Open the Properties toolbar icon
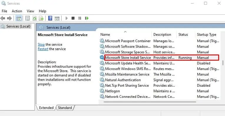 pos(28,18)
